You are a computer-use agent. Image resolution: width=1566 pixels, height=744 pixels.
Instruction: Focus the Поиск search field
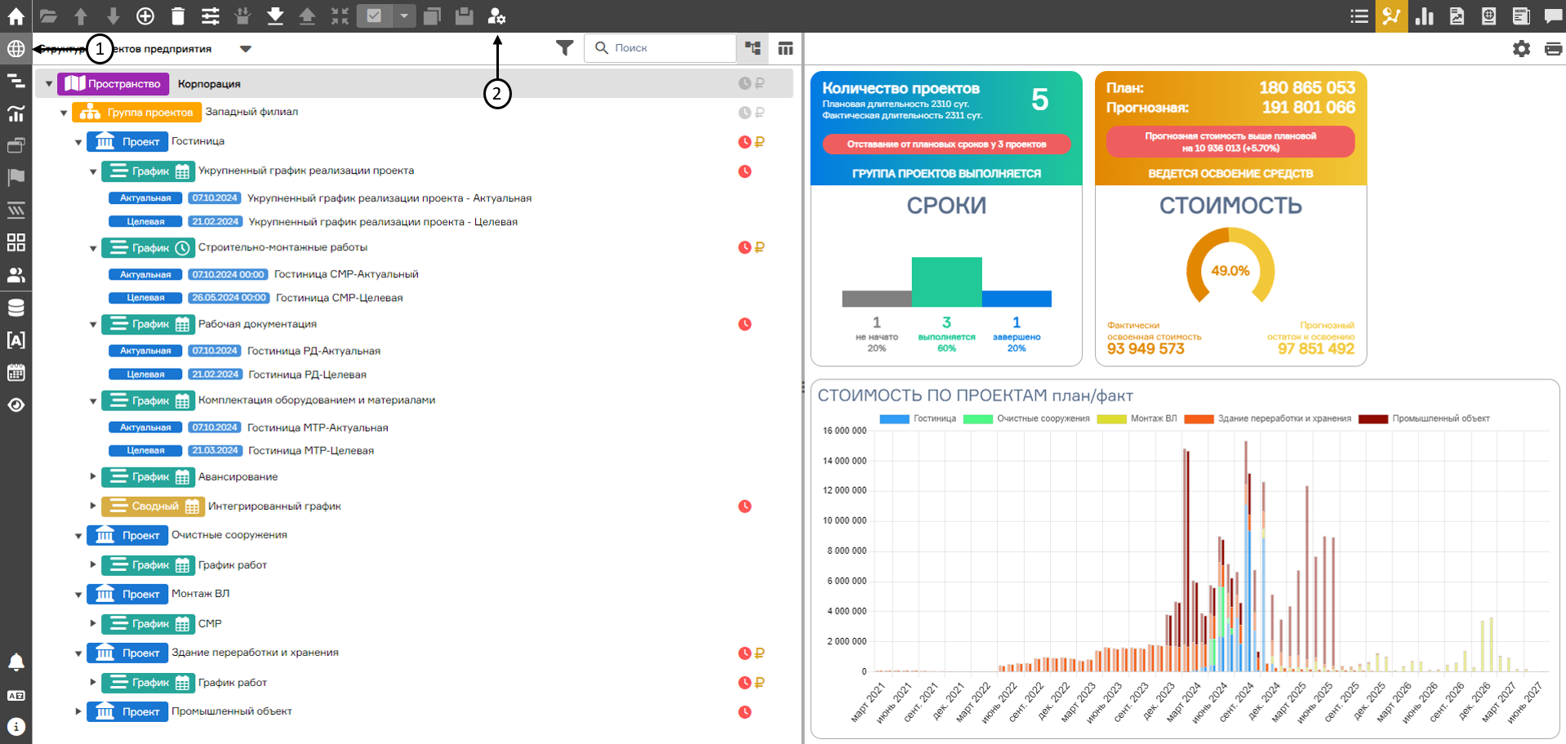[x=661, y=48]
